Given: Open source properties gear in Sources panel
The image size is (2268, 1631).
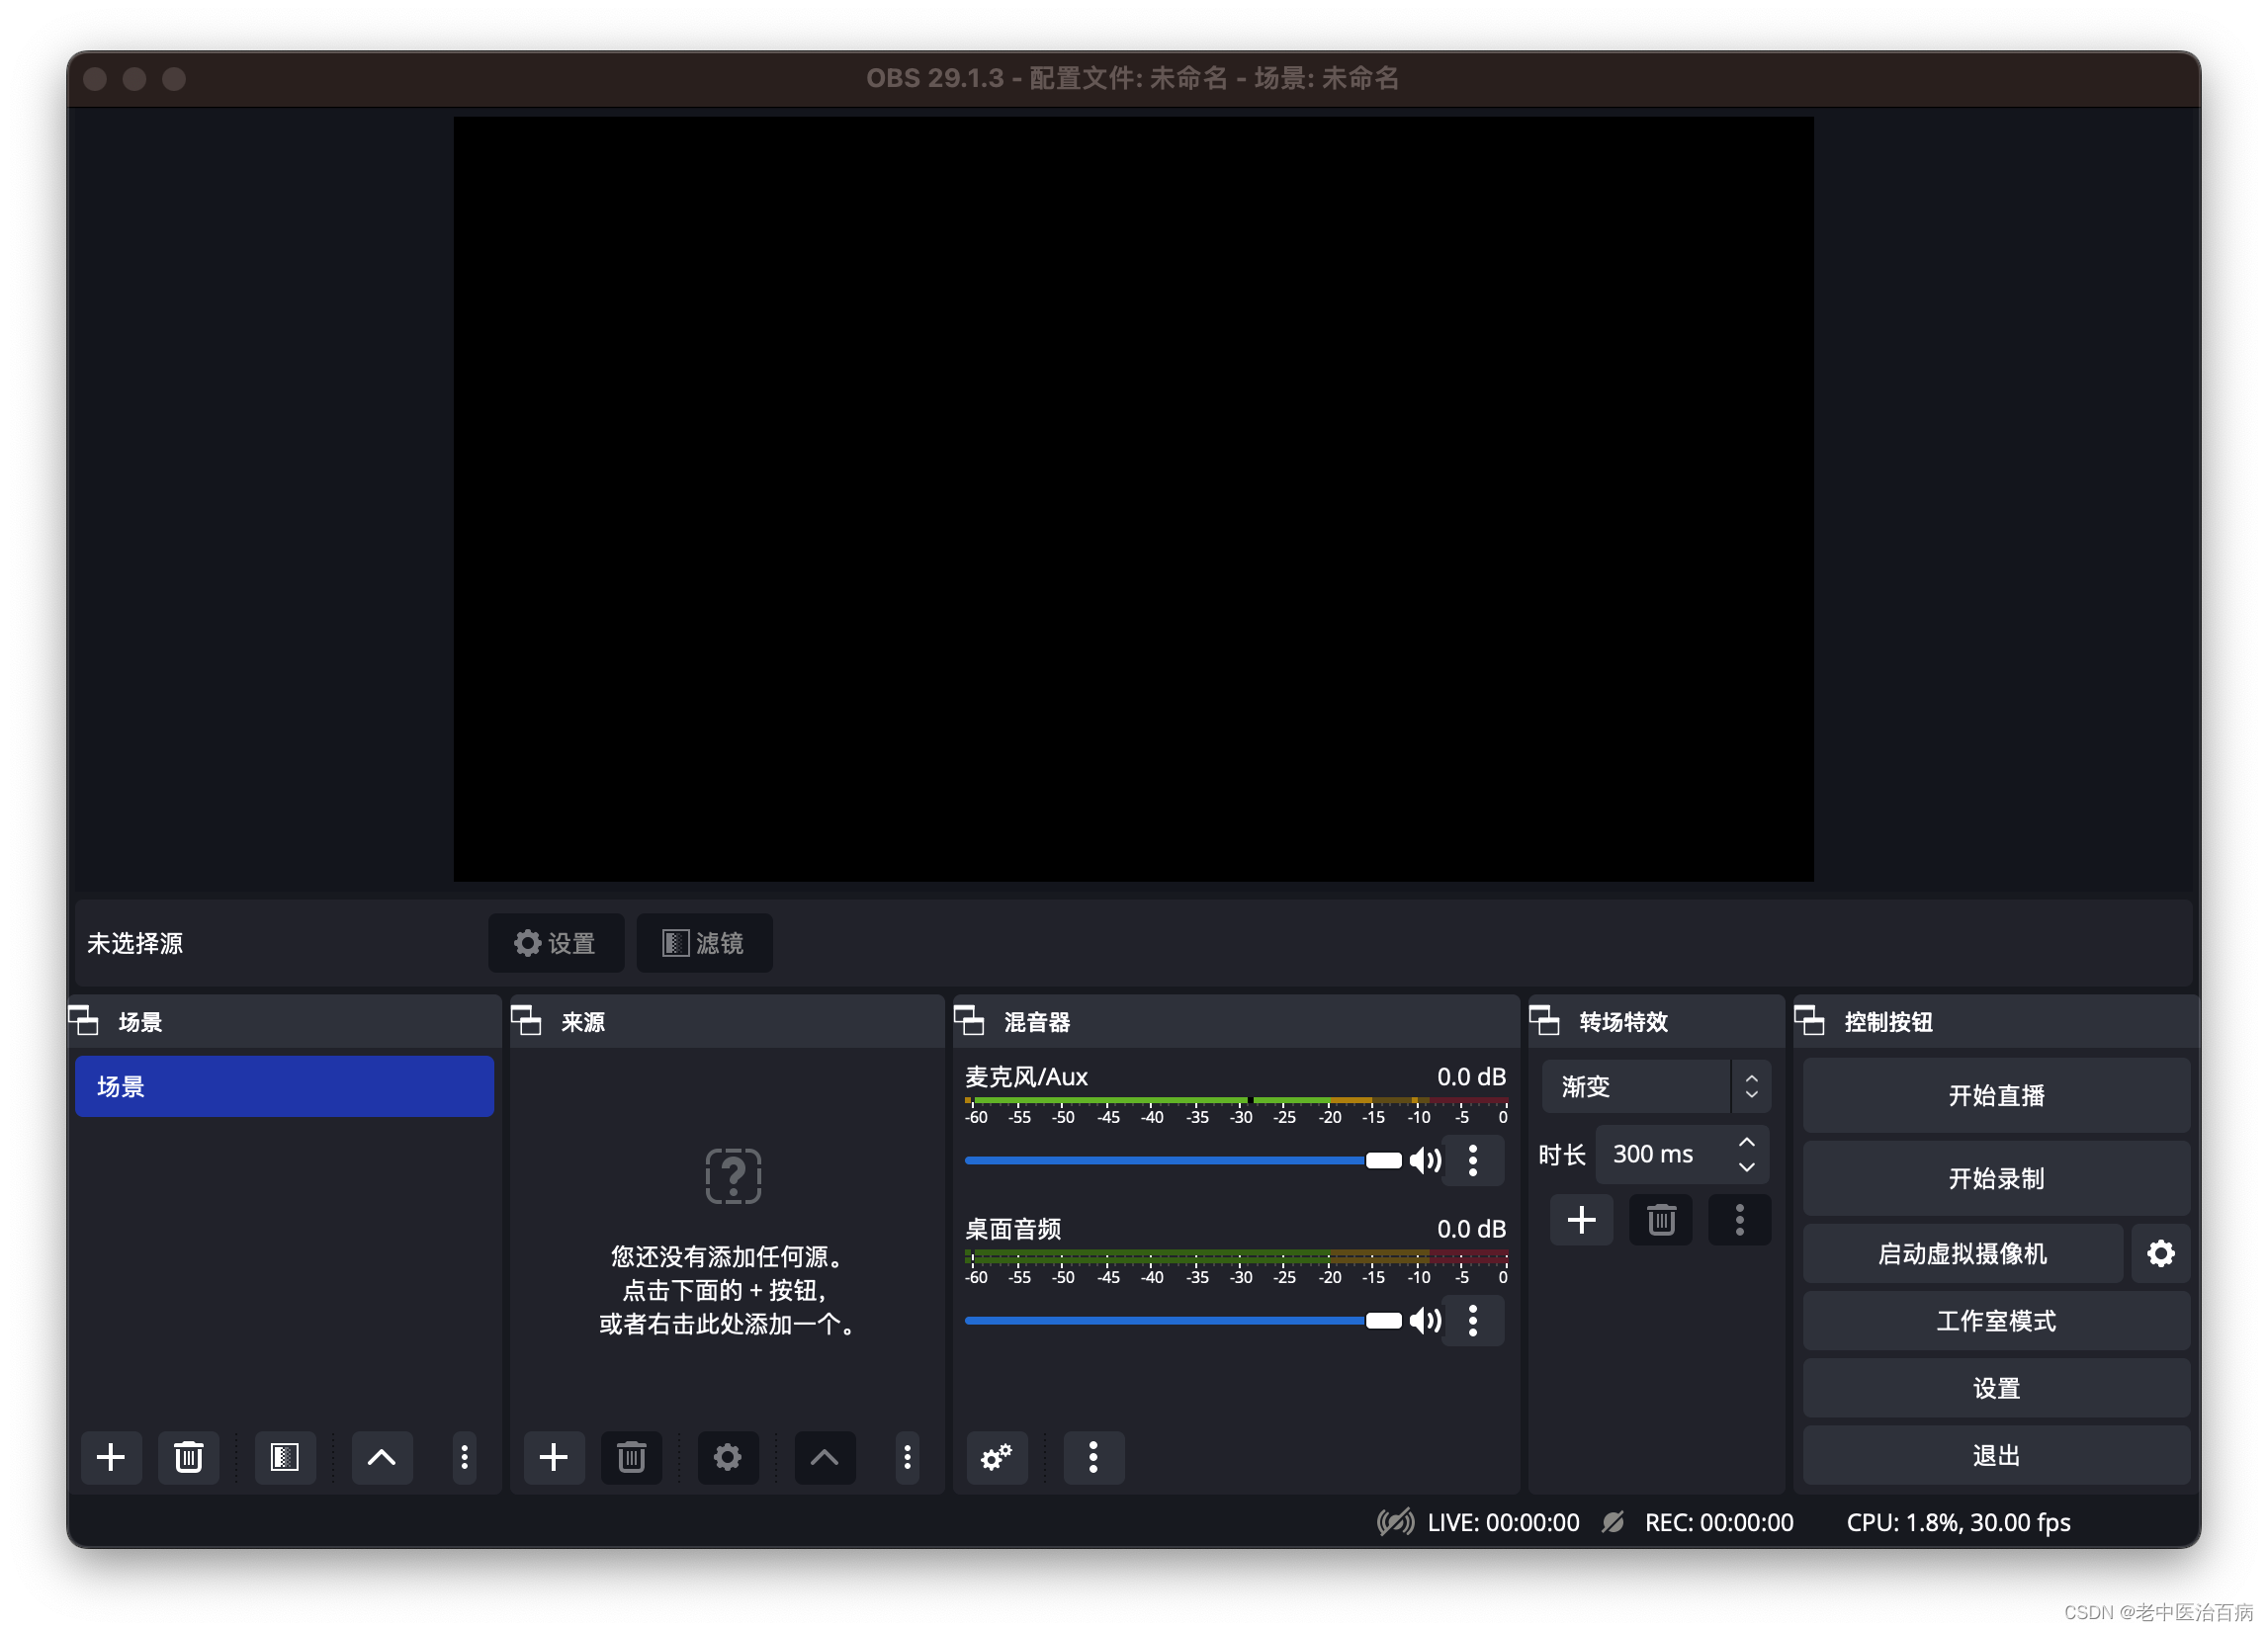Looking at the screenshot, I should click(728, 1457).
